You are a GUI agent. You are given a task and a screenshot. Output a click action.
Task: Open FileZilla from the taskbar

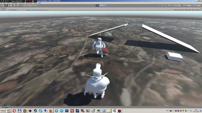pos(72,111)
